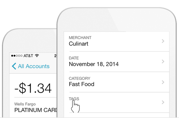Select the Culinart merchant name

78,44
